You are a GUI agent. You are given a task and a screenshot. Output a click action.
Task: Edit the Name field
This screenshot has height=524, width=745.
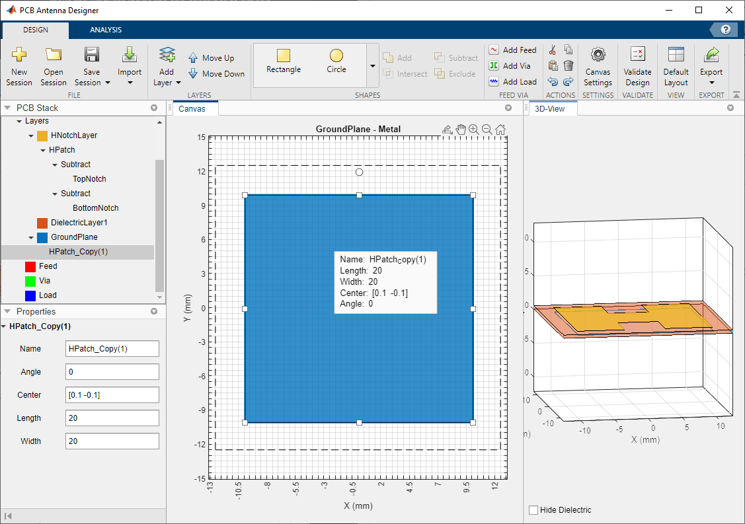[x=112, y=348]
